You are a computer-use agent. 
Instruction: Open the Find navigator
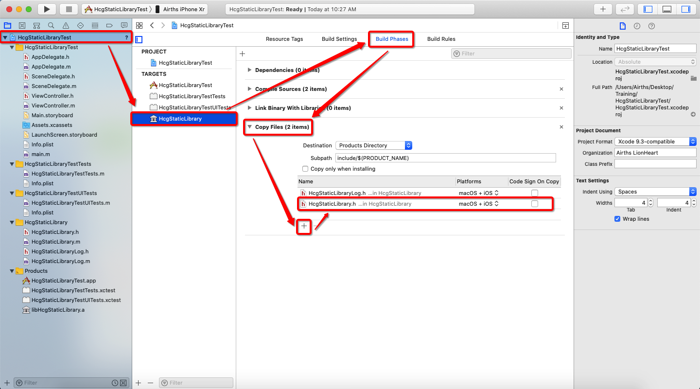tap(51, 25)
